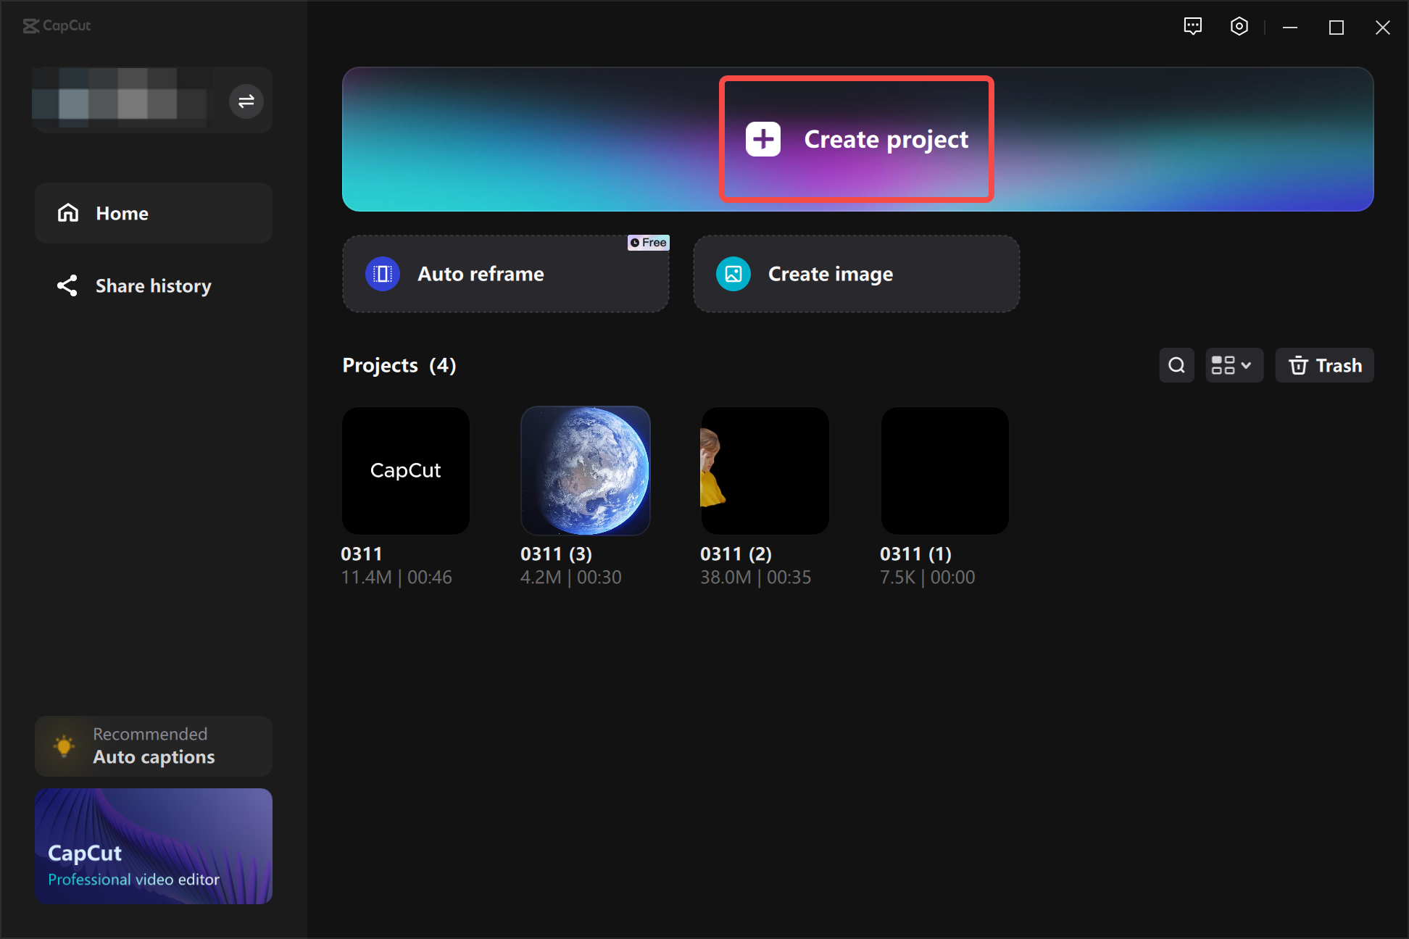The width and height of the screenshot is (1409, 939).
Task: Click the '38.0M | 00:35' project info
Action: [756, 577]
